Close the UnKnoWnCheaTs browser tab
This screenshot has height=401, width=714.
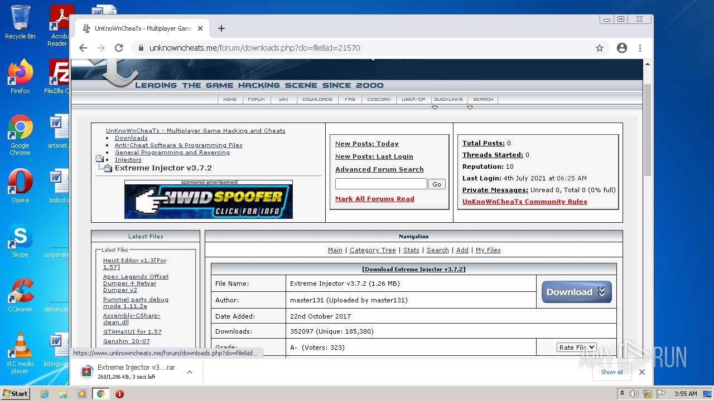200,28
